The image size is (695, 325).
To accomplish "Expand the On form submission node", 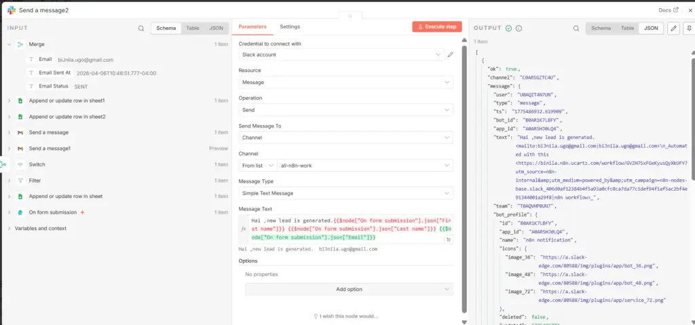I will [9, 212].
